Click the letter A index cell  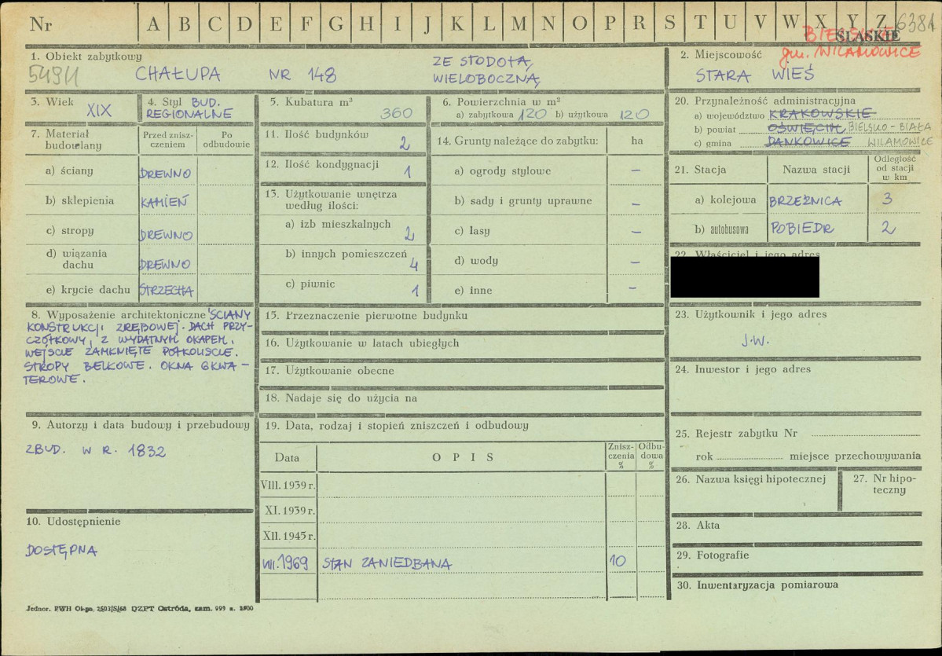click(153, 24)
